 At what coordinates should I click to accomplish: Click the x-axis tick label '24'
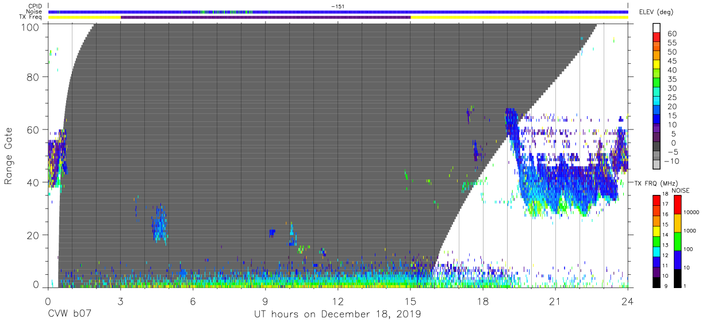pos(628,301)
